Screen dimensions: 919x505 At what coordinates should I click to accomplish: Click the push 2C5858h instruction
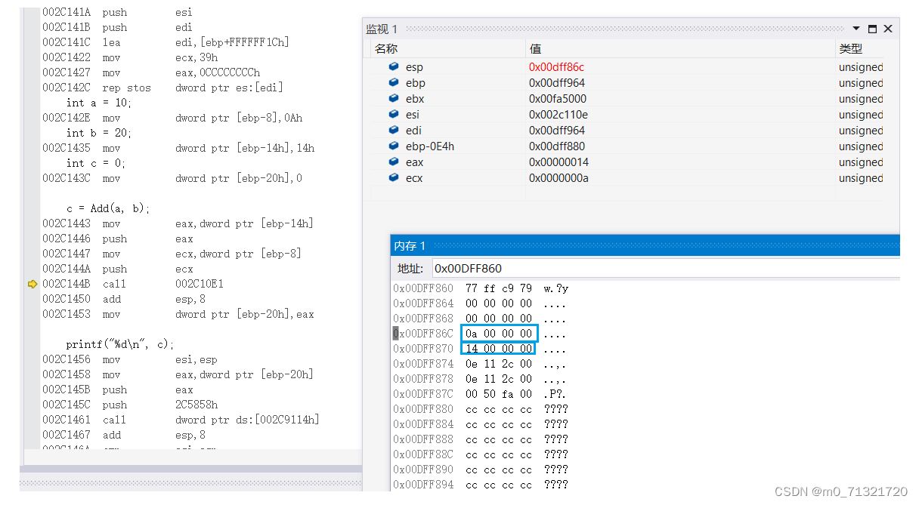click(x=129, y=405)
